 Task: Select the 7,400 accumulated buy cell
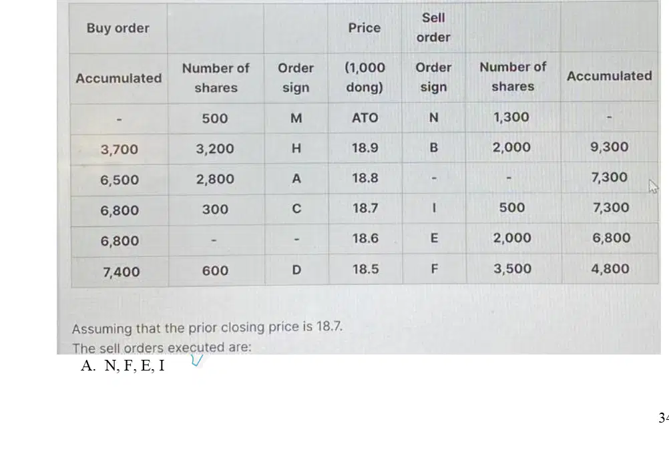pos(121,272)
